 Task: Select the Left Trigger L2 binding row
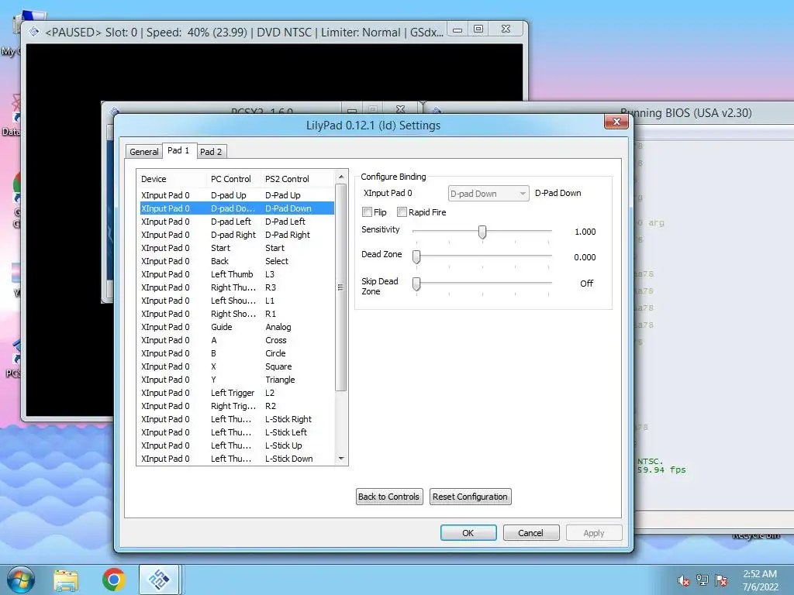236,393
